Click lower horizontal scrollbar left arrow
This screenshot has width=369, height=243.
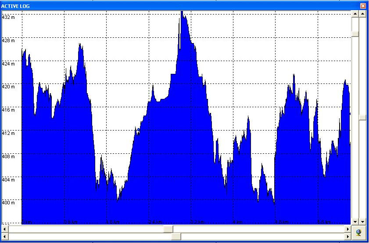pyautogui.click(x=5, y=236)
